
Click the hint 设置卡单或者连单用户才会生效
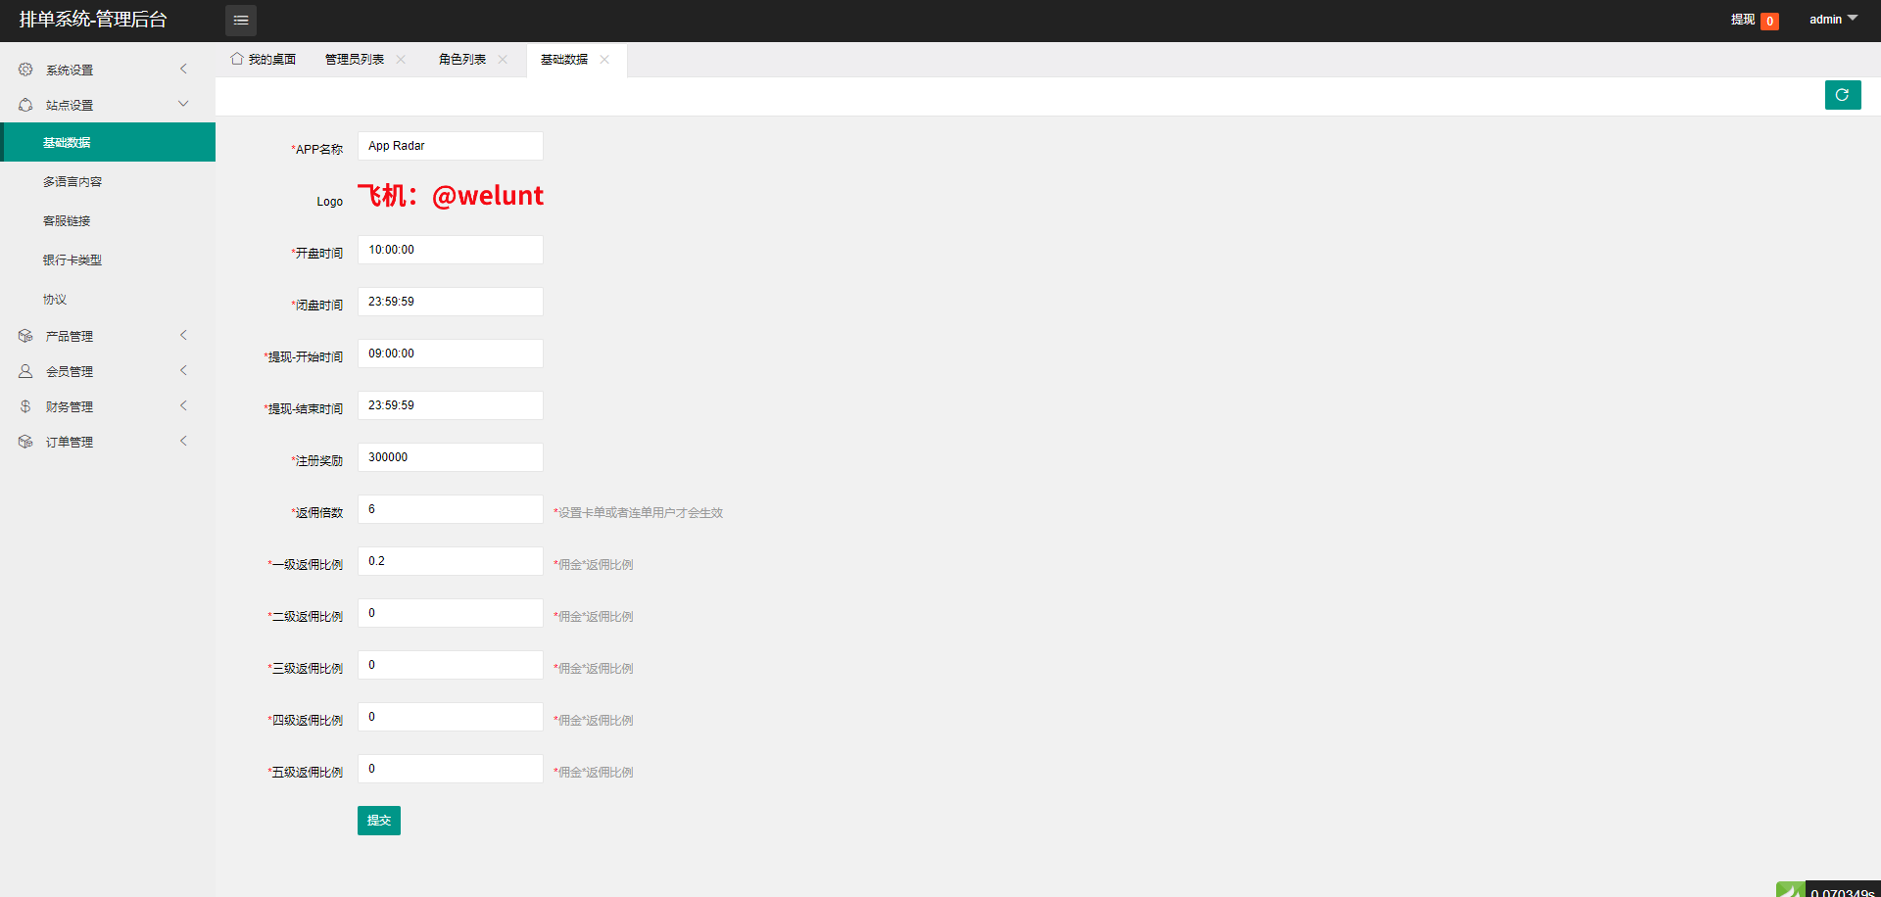tap(638, 512)
